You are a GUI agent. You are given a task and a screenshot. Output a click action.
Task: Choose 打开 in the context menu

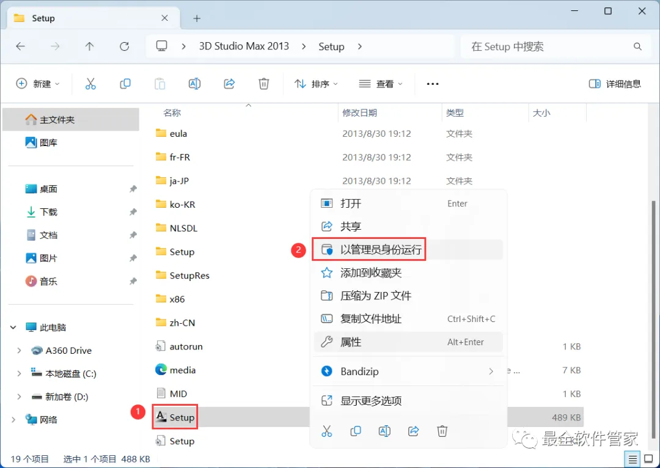click(x=408, y=203)
